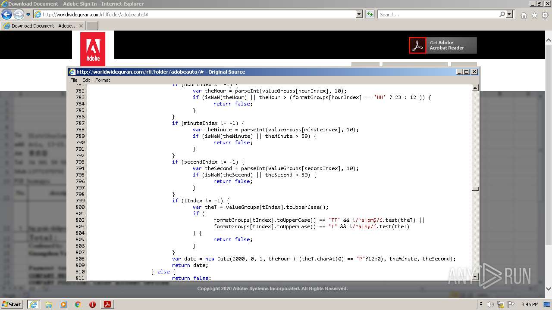The image size is (552, 310).
Task: Click the IE page scroll-up arrow
Action: (549, 40)
